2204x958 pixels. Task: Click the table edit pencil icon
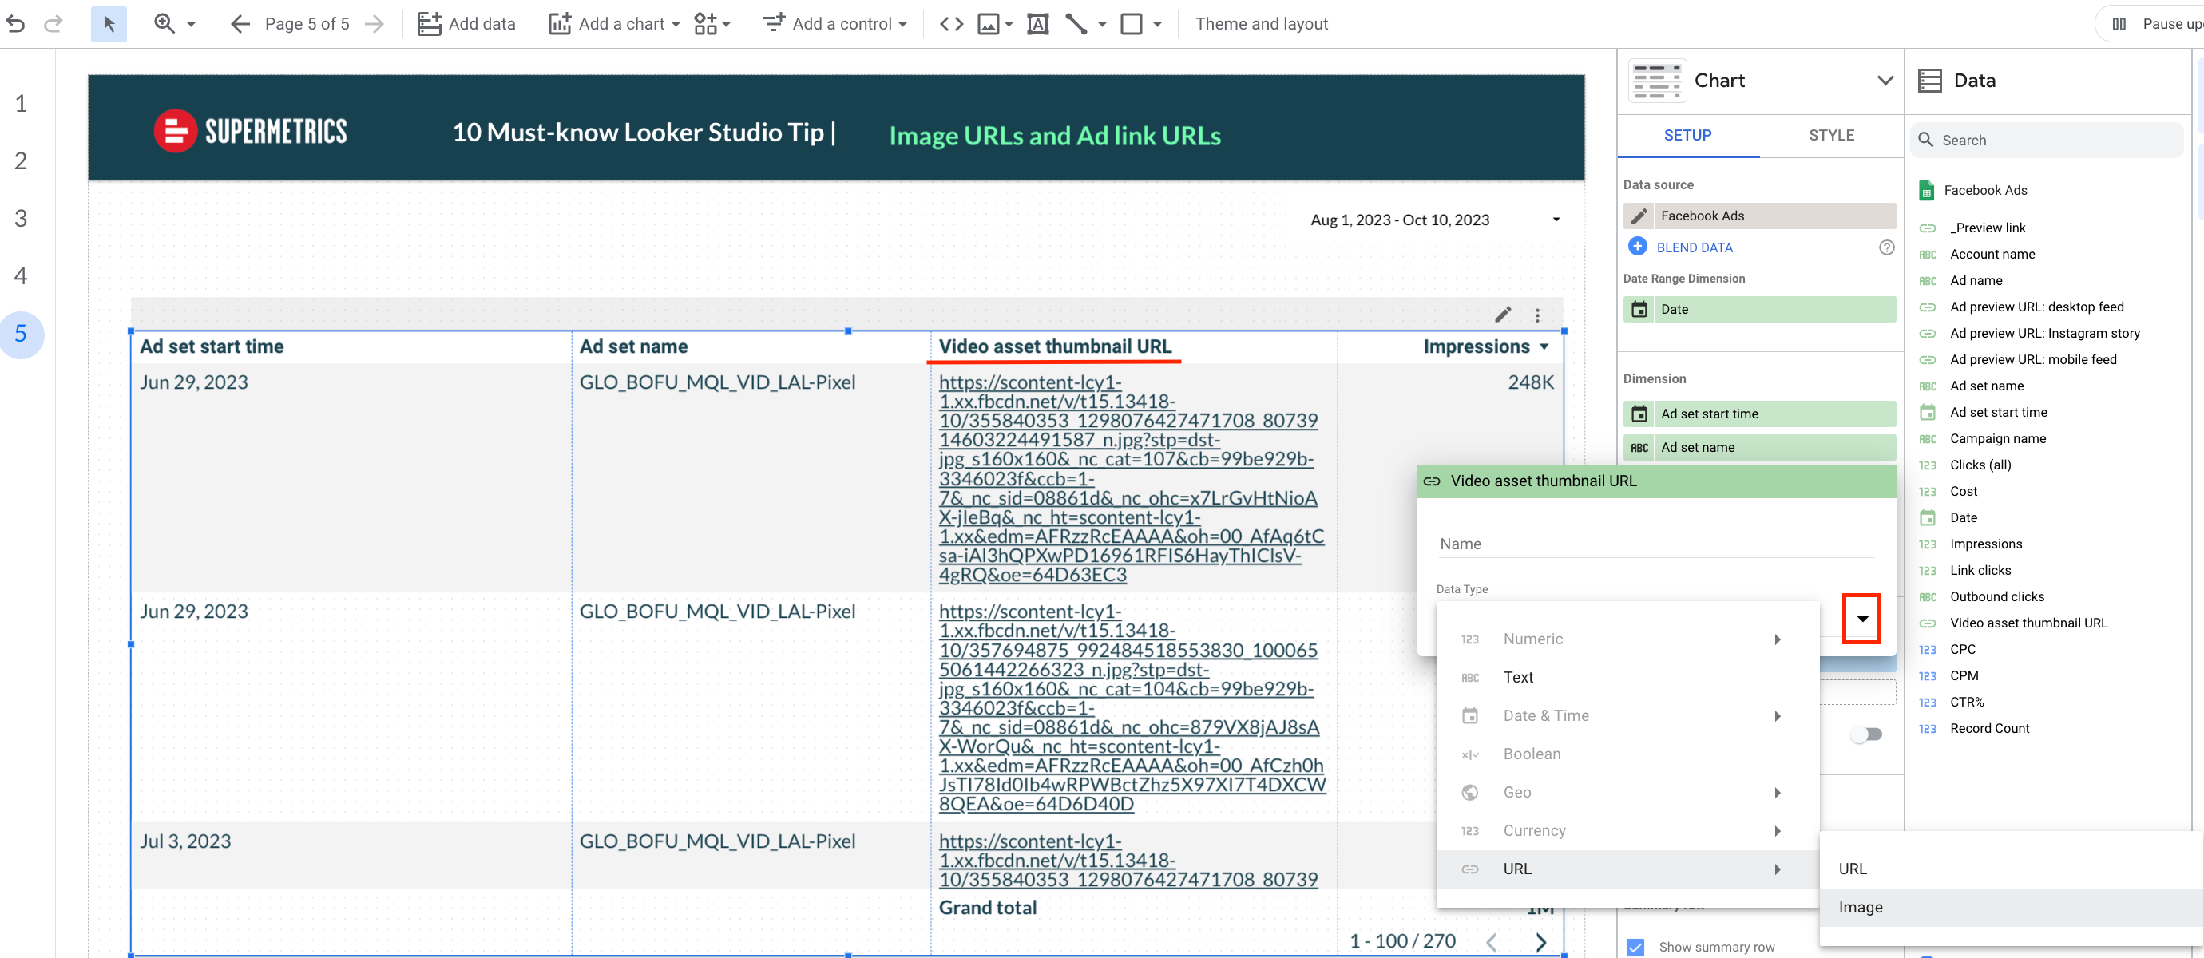[1502, 314]
